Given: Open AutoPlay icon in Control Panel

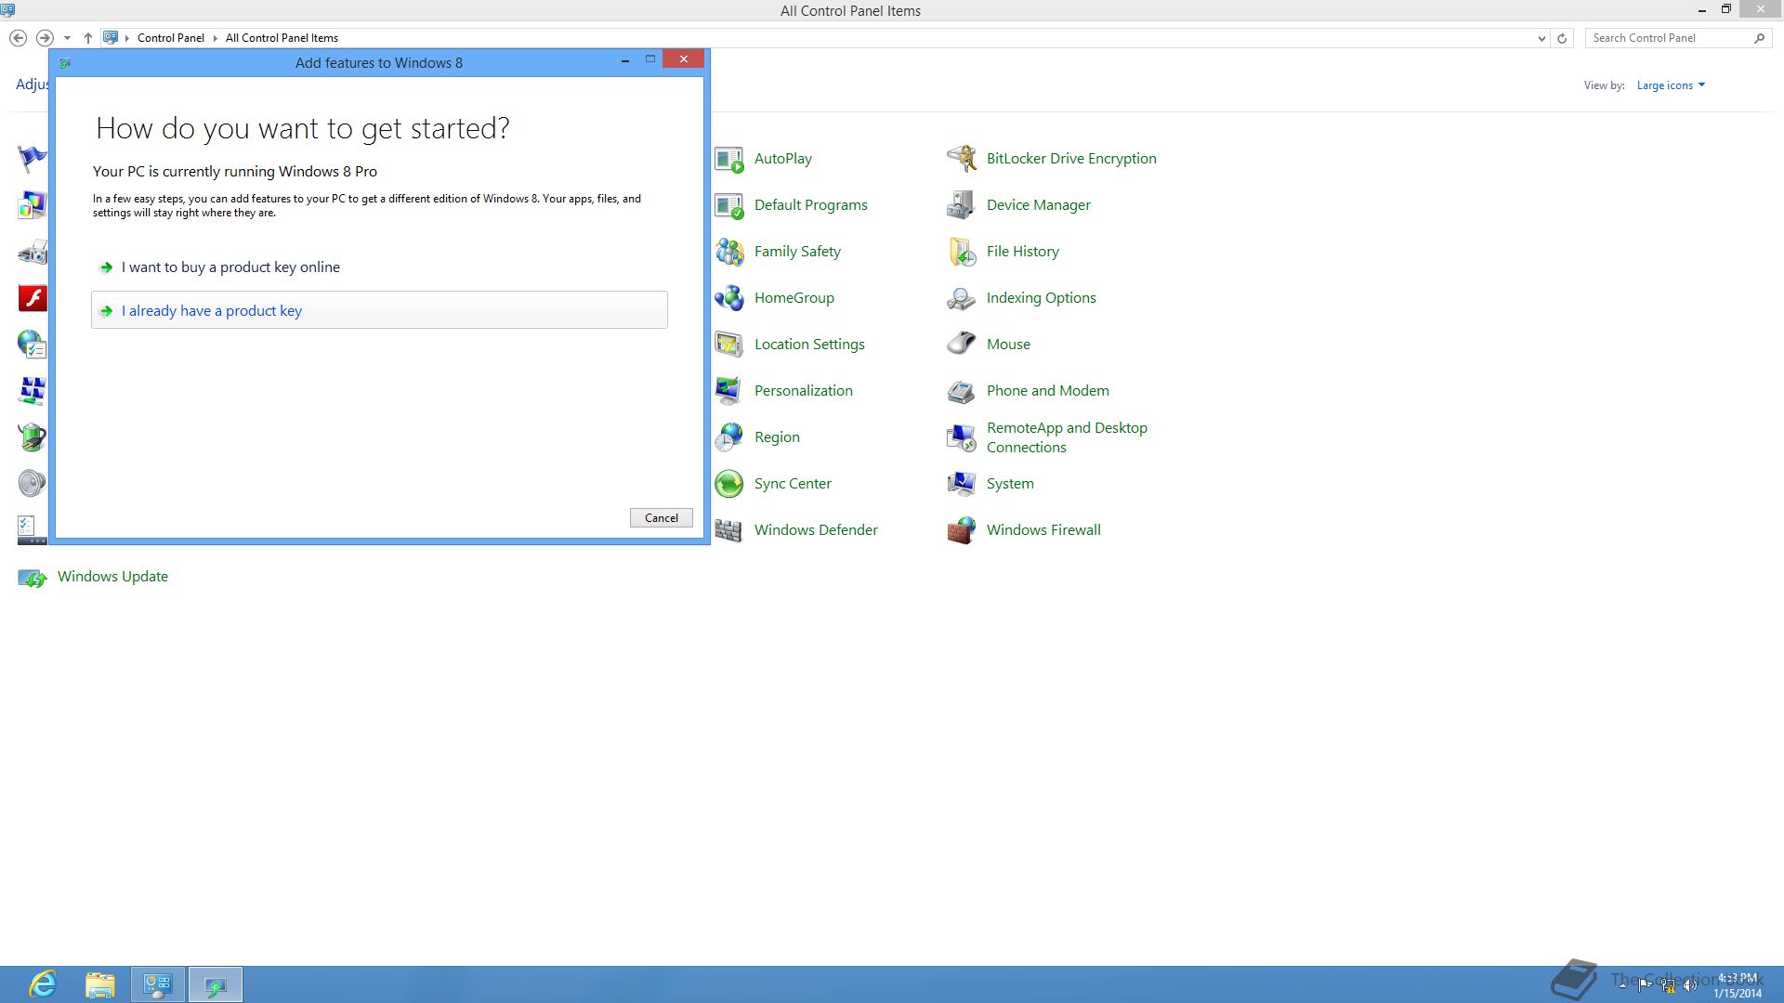Looking at the screenshot, I should coord(728,159).
